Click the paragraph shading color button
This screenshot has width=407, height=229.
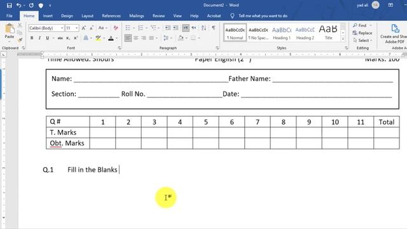point(181,38)
